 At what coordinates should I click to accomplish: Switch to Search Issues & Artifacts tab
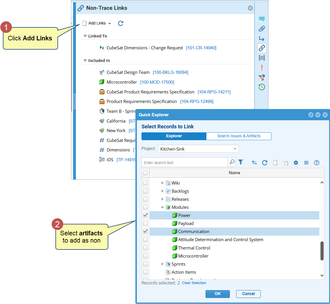(x=238, y=136)
